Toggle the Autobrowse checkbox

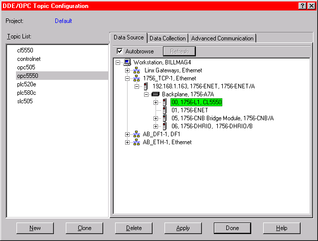click(120, 51)
